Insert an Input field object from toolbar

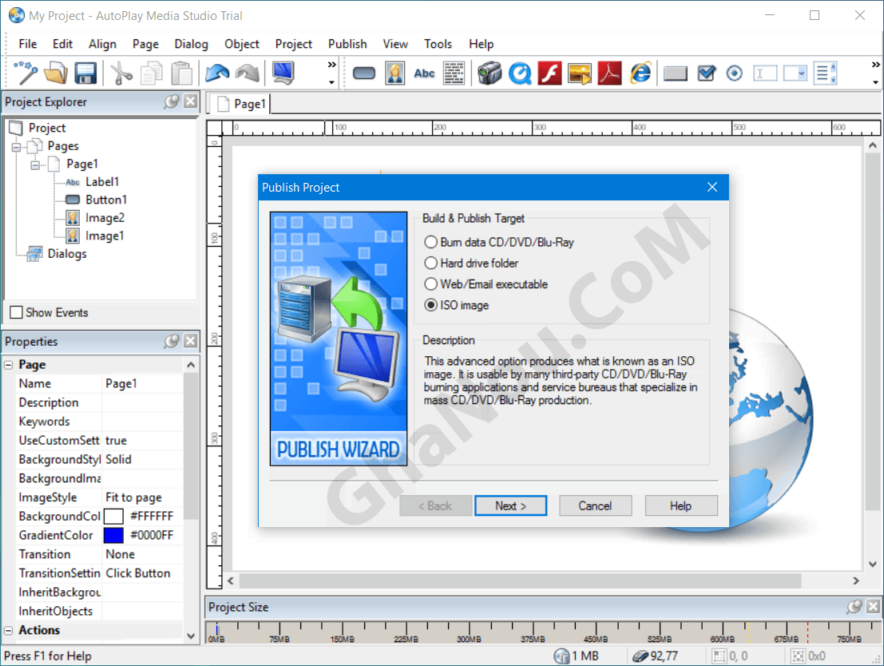pos(765,73)
